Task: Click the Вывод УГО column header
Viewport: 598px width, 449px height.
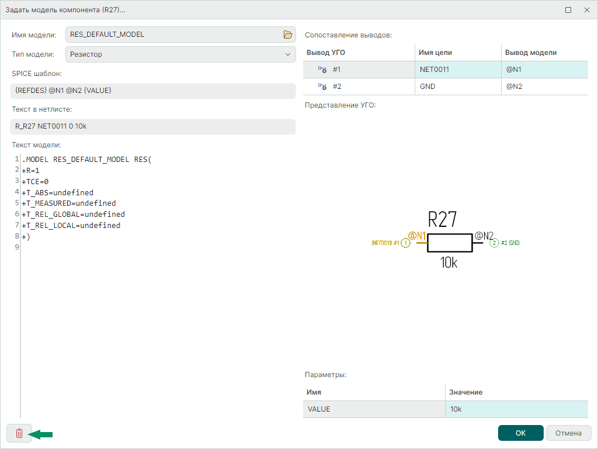Action: 359,53
